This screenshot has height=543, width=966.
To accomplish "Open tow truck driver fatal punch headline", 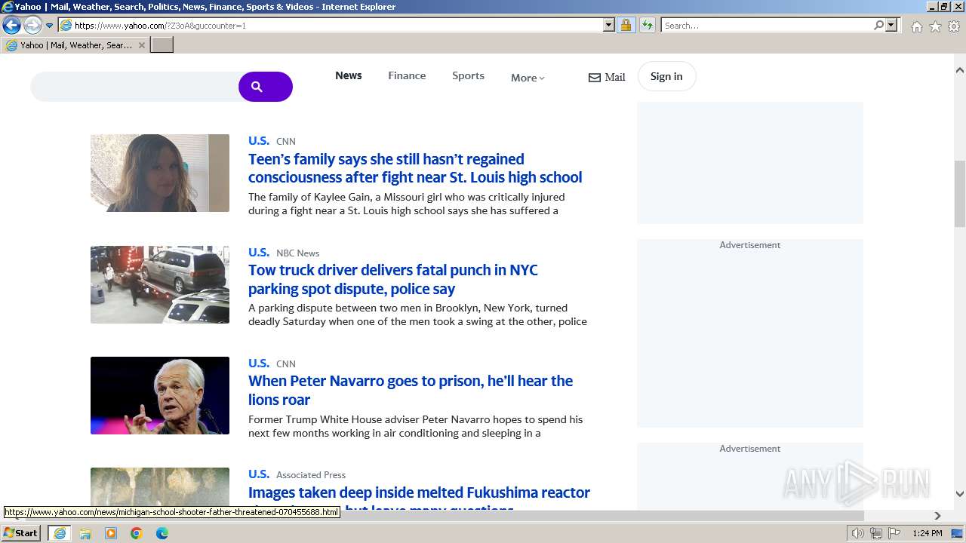I will (x=393, y=279).
